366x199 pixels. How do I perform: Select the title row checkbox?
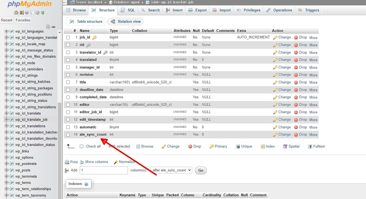pyautogui.click(x=68, y=82)
